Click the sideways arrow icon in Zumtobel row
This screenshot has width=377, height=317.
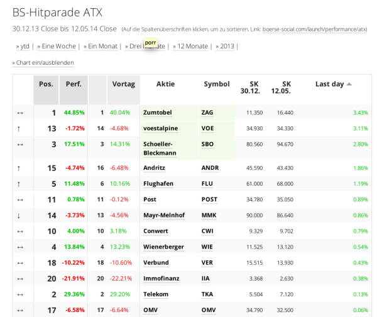coord(19,113)
